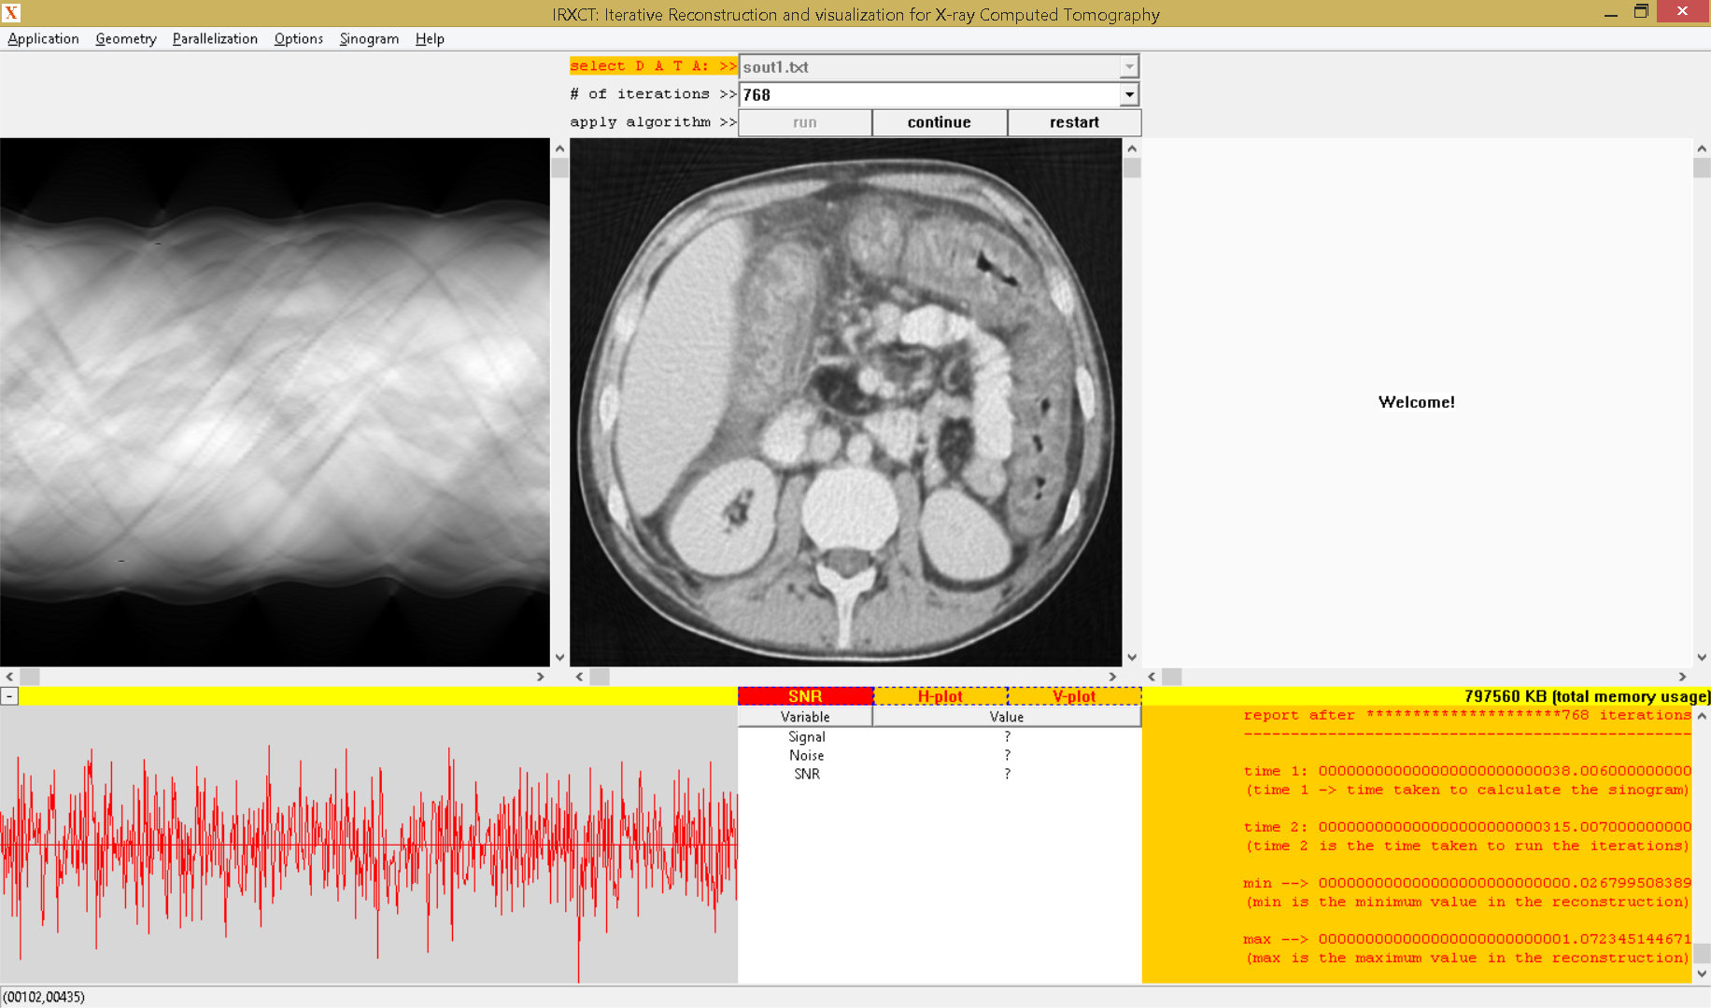Click the Value column header
Screen dimensions: 1711x1008
pyautogui.click(x=1007, y=717)
